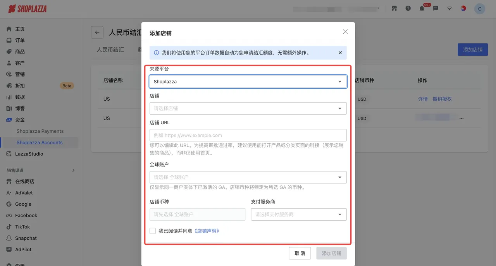This screenshot has height=266, width=496.
Task: Go back using the arrow button
Action: (97, 33)
